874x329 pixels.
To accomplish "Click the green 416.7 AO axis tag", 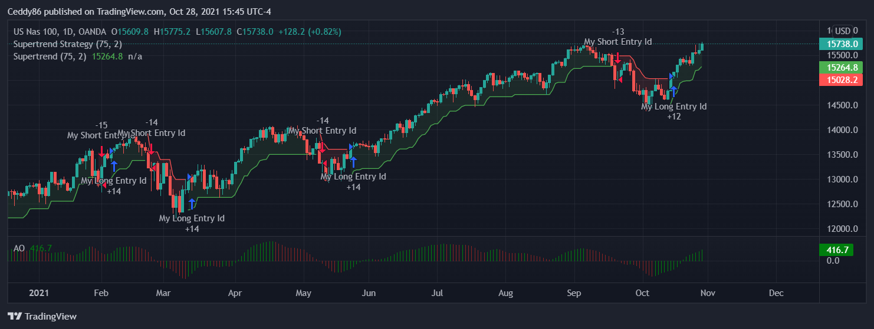I will click(x=837, y=250).
